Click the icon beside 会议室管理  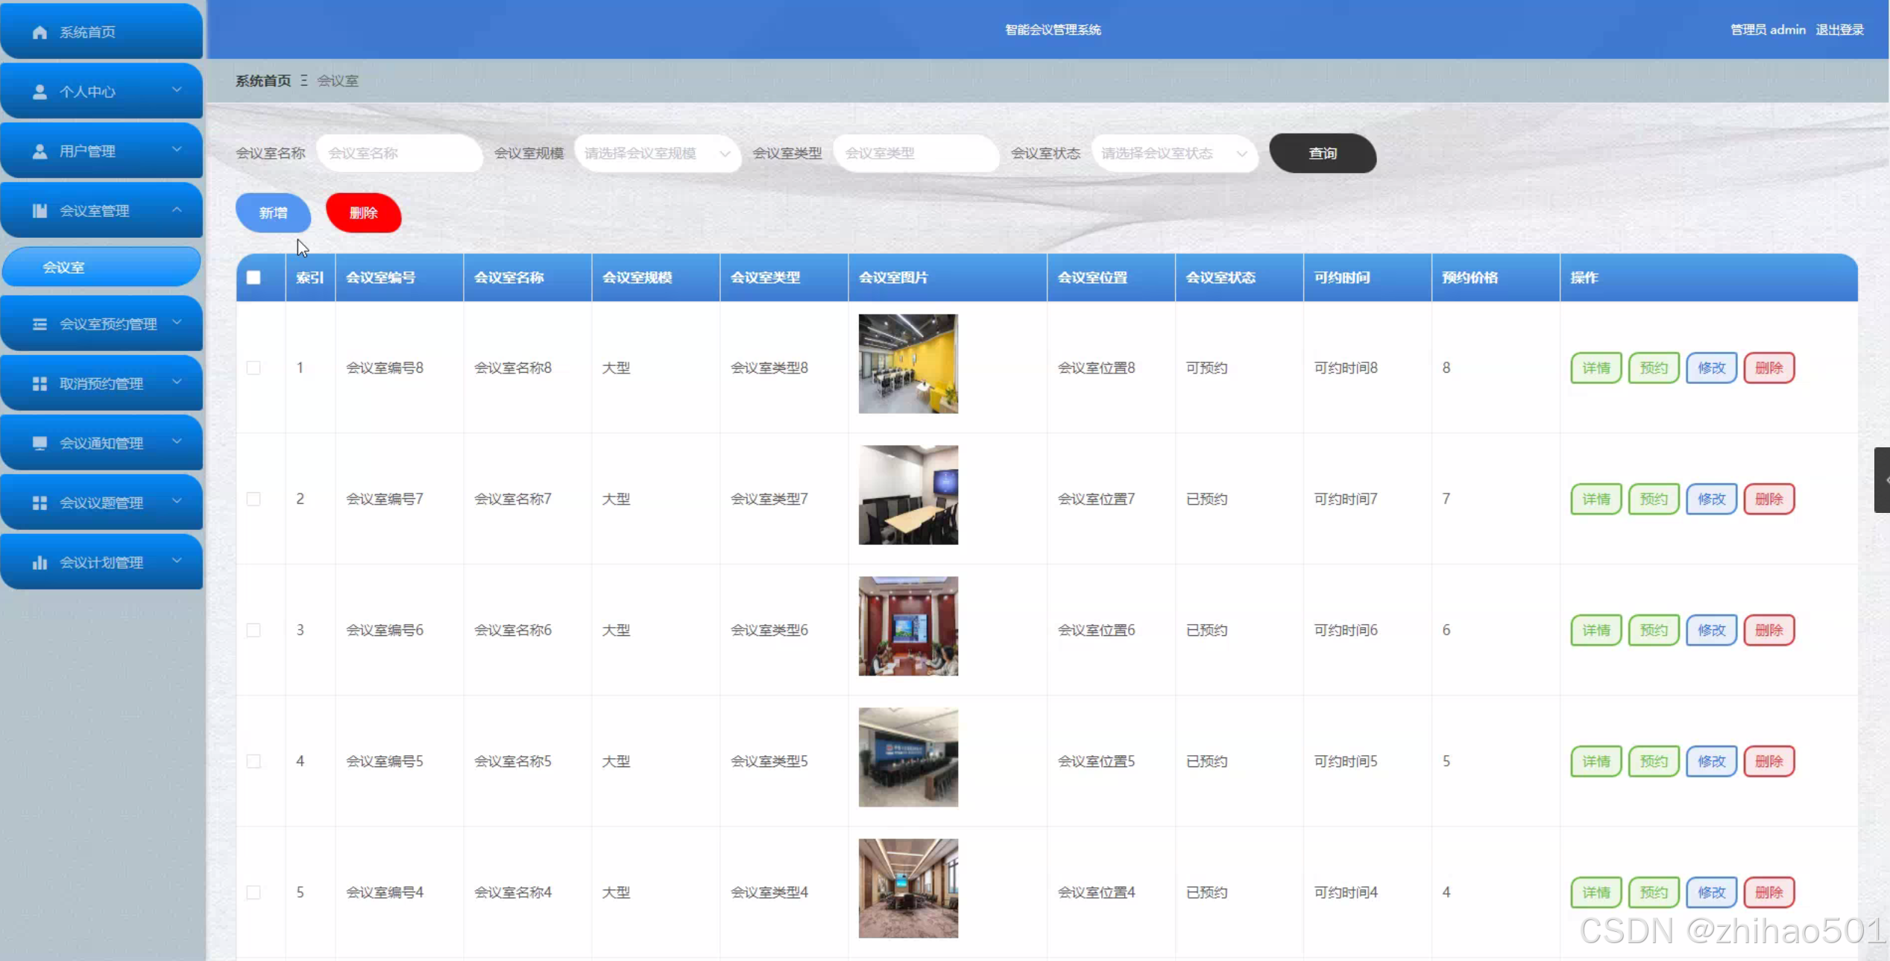click(x=40, y=211)
